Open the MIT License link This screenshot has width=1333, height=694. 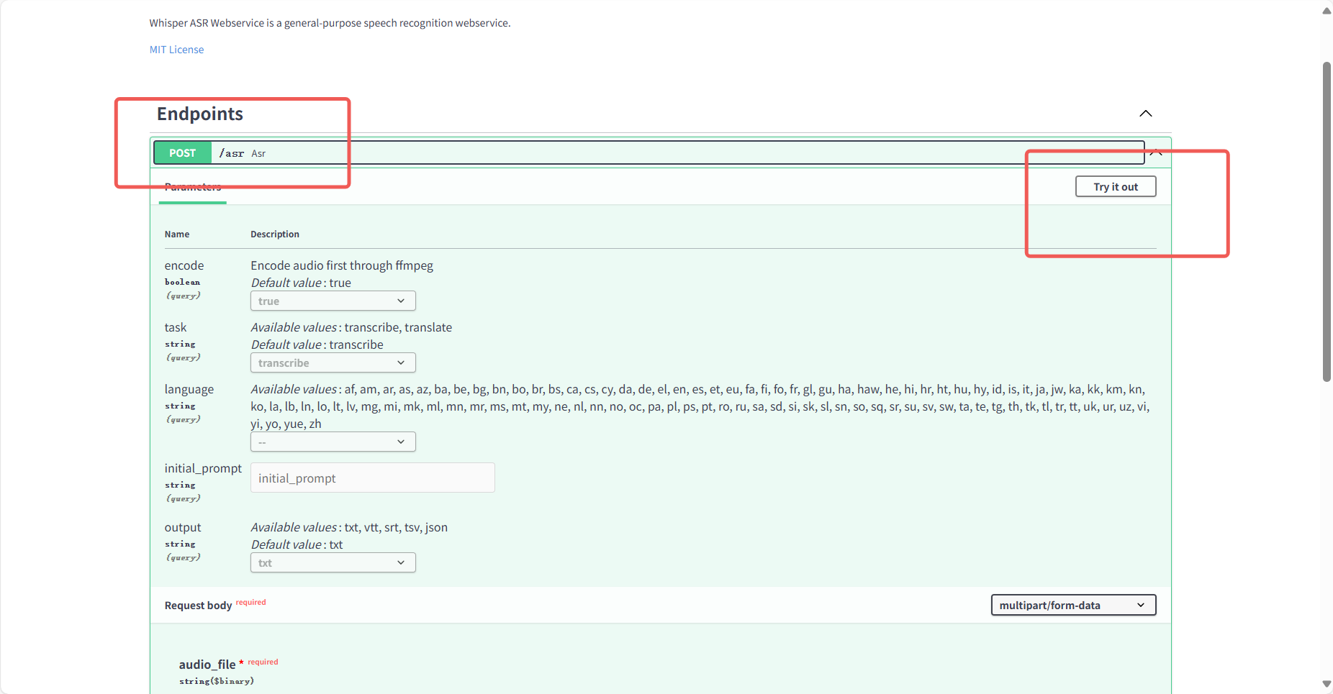pyautogui.click(x=176, y=50)
